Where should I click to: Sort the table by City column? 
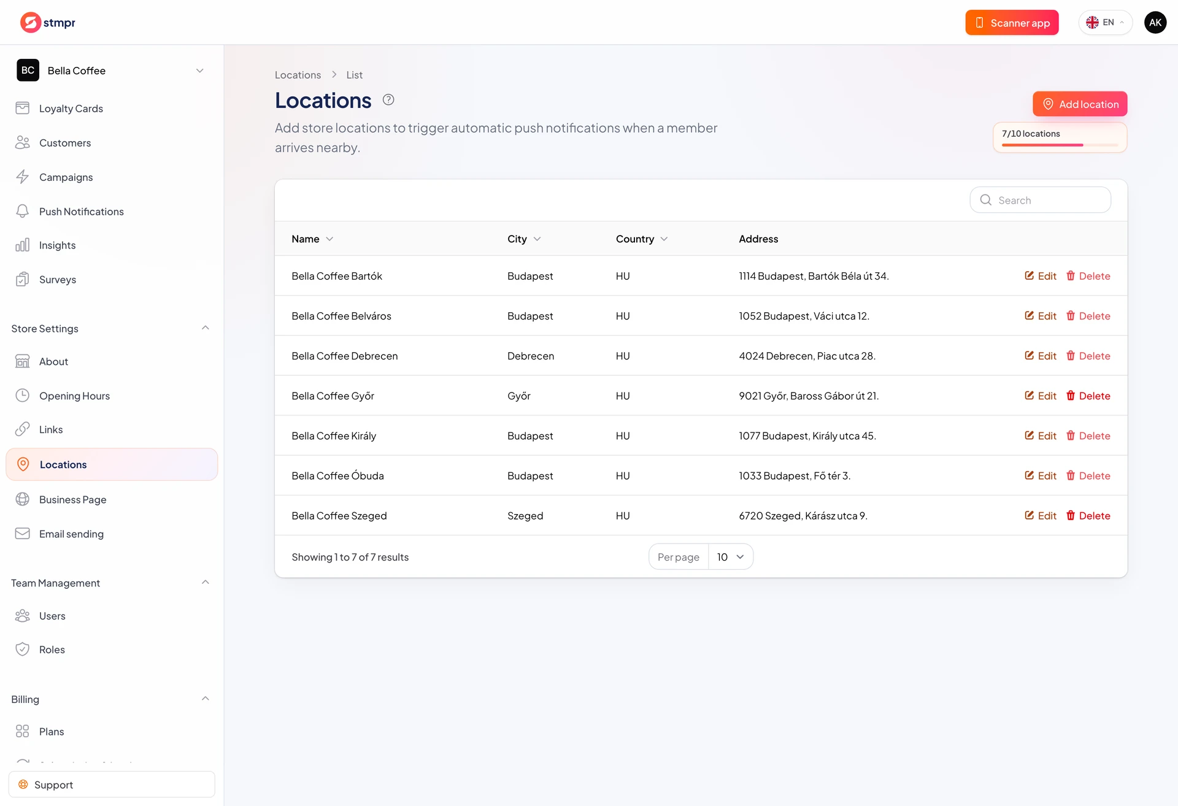[524, 239]
